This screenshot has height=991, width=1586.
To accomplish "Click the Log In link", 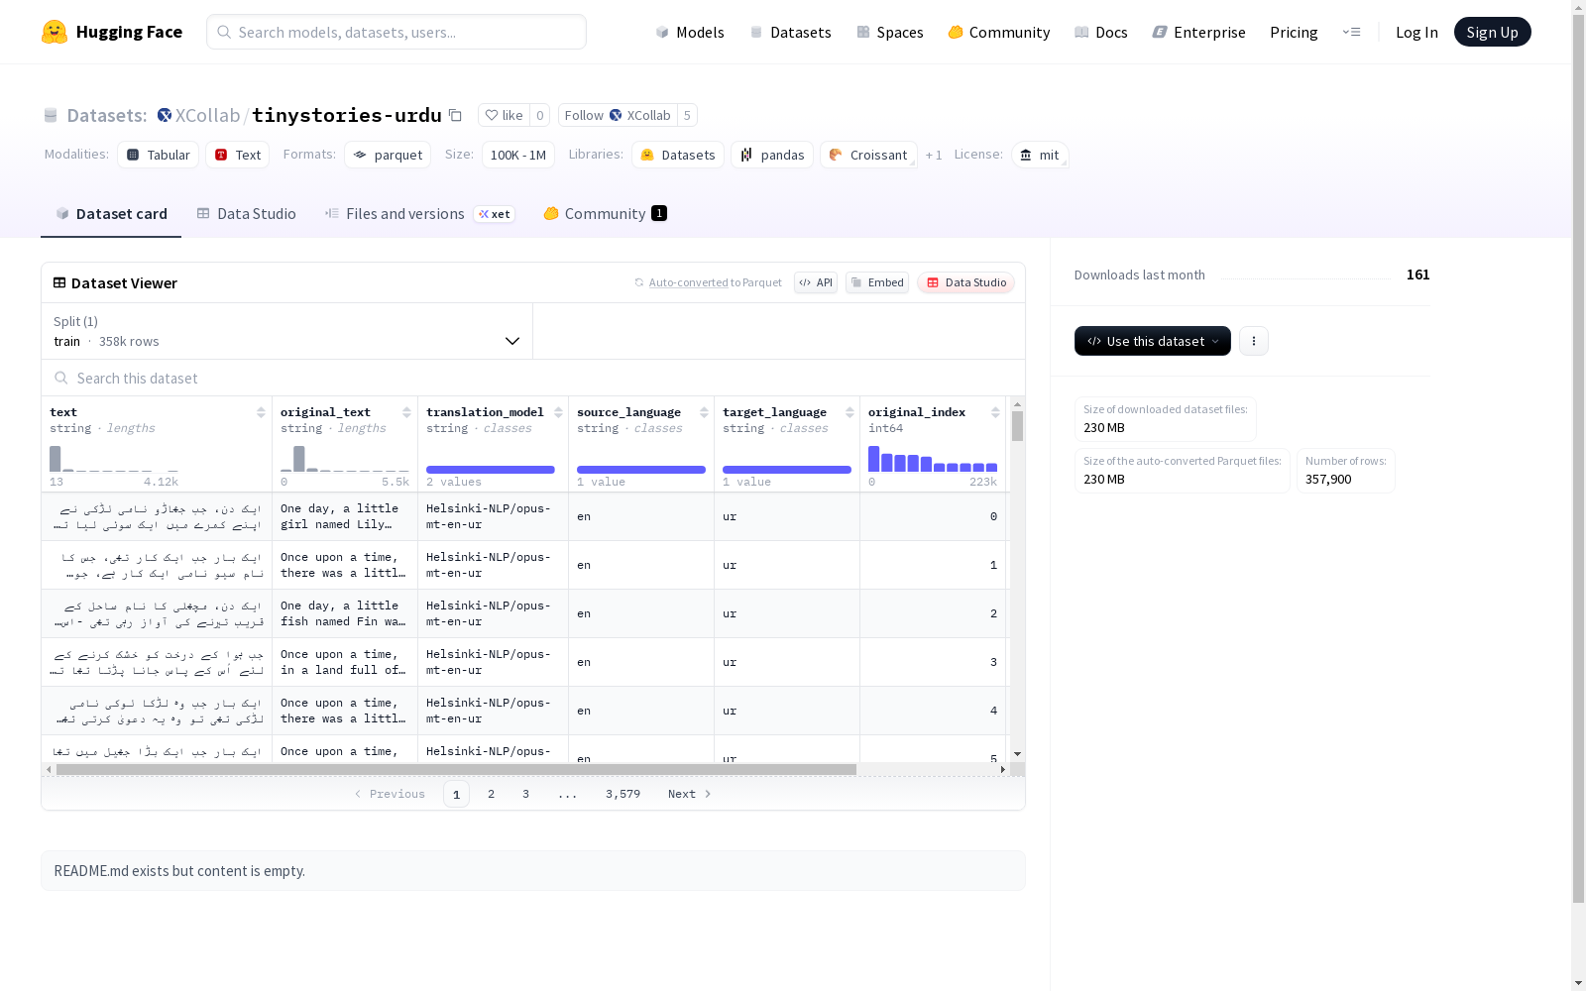I will [x=1416, y=32].
